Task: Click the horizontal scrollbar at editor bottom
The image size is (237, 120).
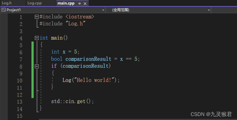Action: pos(138,119)
